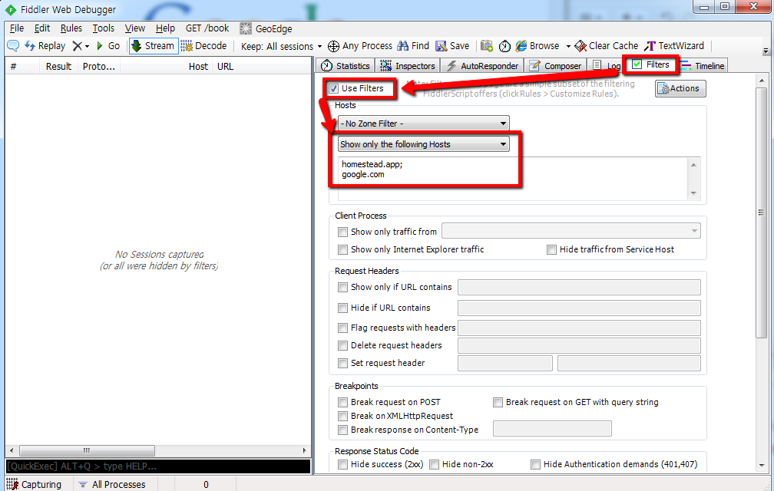This screenshot has height=491, width=774.
Task: Click into the hosts list text box
Action: point(512,178)
